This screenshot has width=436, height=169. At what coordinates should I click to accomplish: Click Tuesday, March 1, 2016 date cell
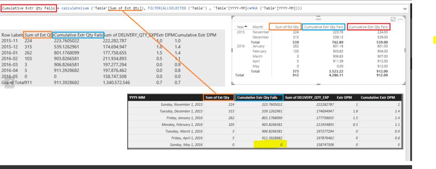point(184,131)
